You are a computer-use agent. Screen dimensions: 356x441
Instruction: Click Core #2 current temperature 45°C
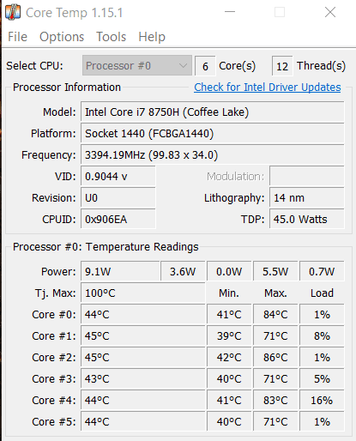143,358
